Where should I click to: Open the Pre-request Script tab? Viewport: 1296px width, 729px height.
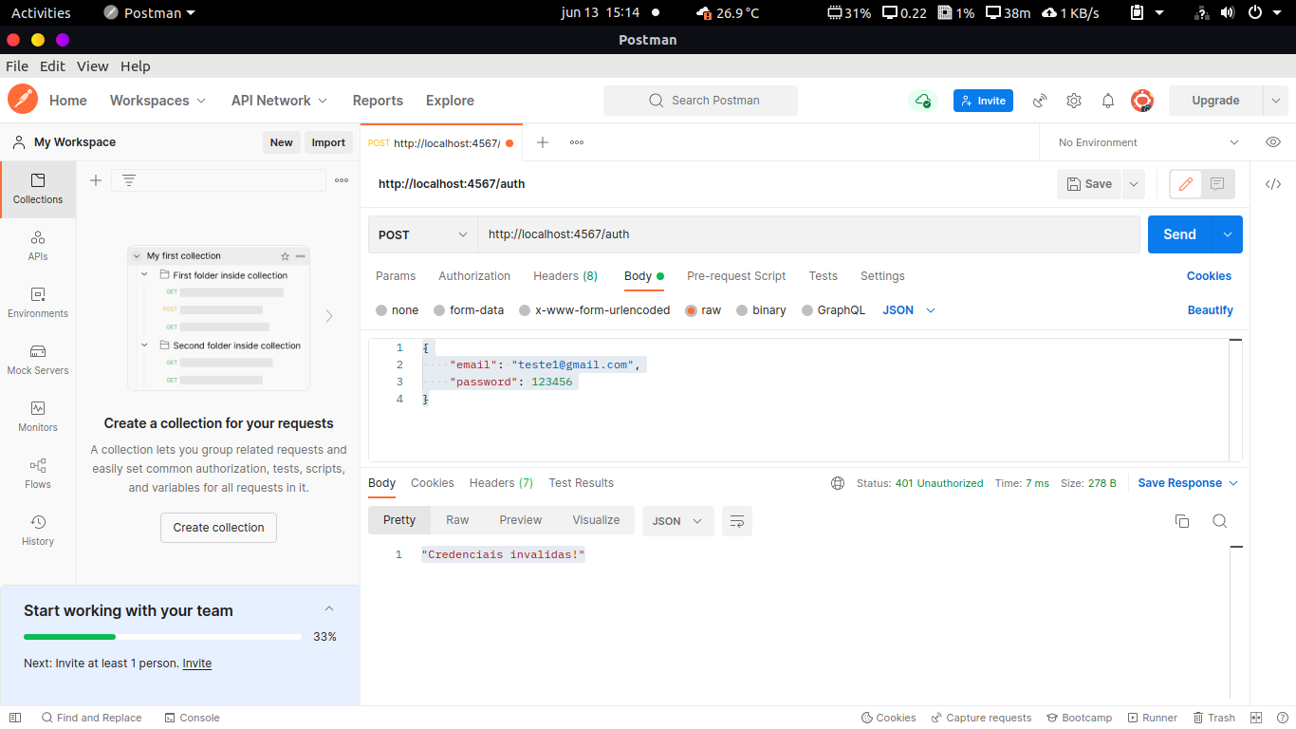pos(736,276)
